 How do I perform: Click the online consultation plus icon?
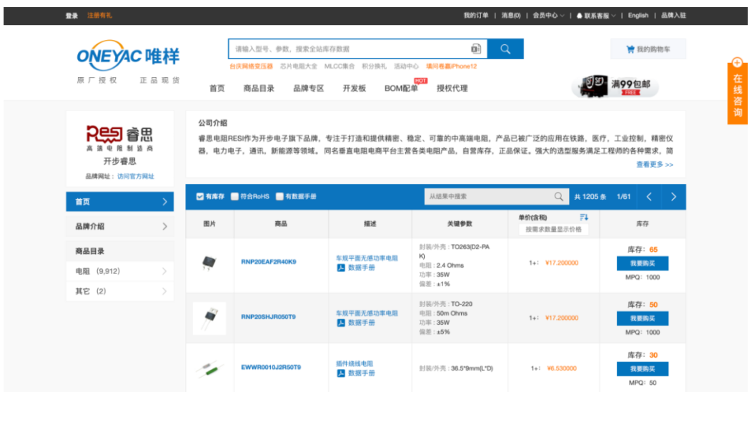coord(737,63)
